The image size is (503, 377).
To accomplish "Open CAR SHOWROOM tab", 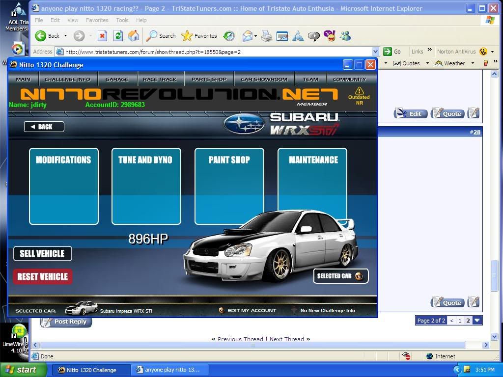I will coord(264,79).
